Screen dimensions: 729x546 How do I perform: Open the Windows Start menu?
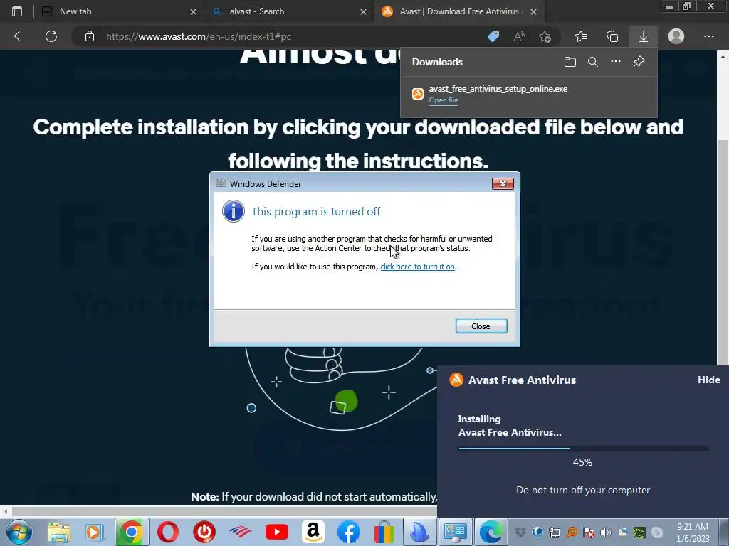pyautogui.click(x=19, y=532)
